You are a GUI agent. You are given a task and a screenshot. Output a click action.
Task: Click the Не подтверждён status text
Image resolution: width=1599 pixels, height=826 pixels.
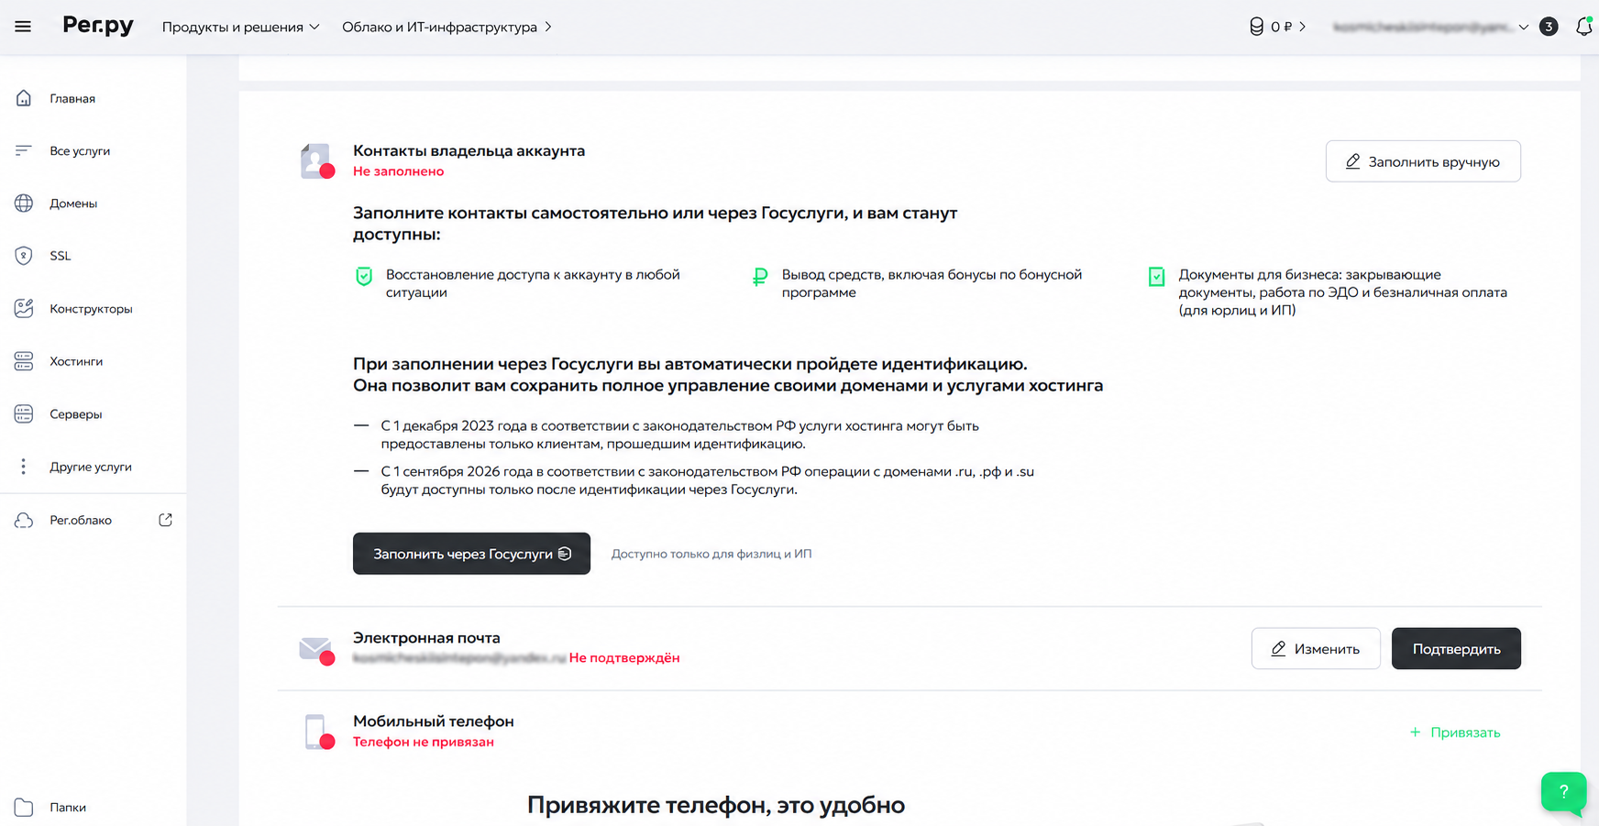click(x=624, y=658)
